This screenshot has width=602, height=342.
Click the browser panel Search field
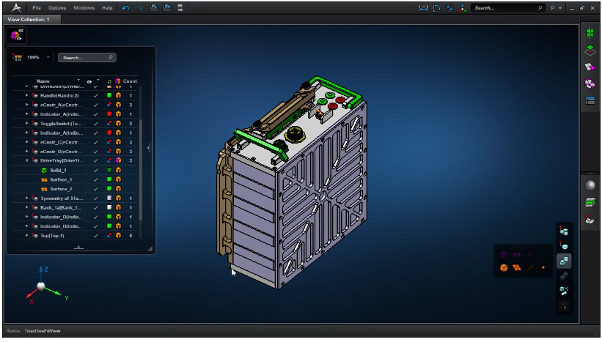pos(87,58)
